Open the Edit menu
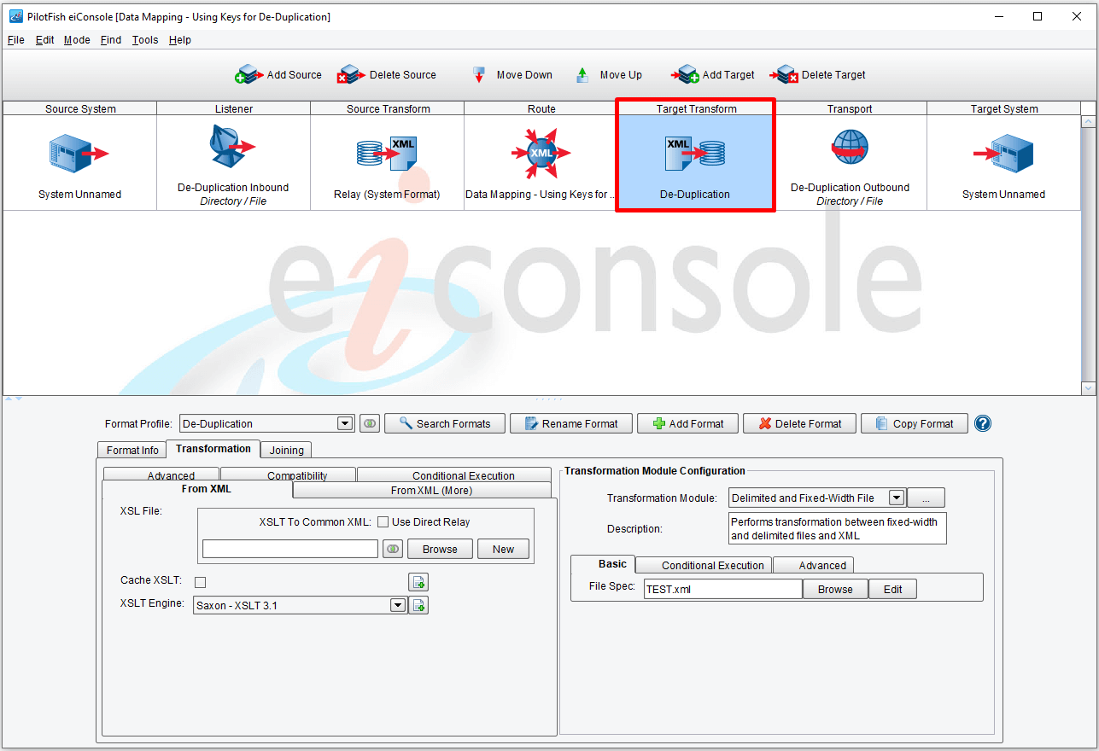This screenshot has width=1099, height=751. (44, 40)
